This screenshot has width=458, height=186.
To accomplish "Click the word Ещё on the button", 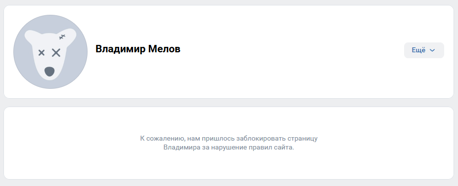I will pos(418,50).
